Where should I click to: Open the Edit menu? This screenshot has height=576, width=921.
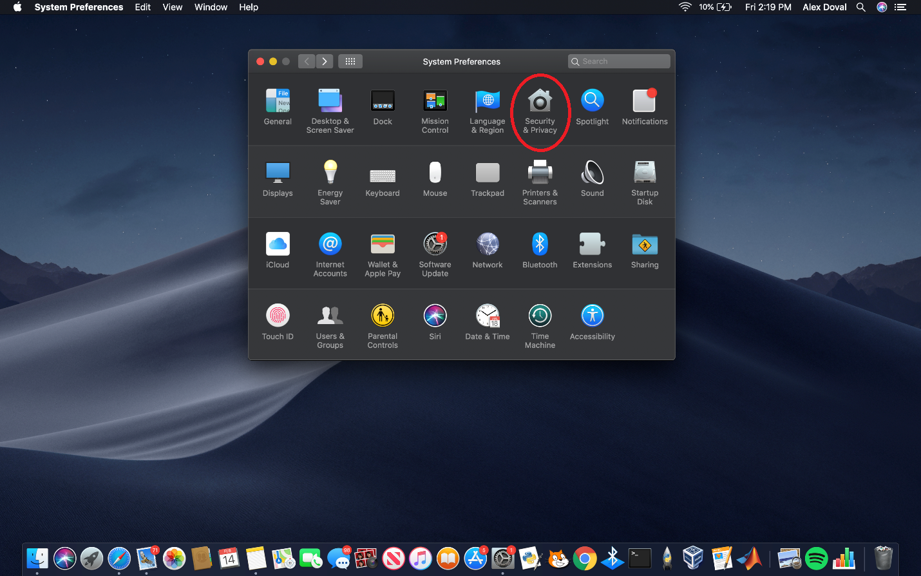coord(142,7)
